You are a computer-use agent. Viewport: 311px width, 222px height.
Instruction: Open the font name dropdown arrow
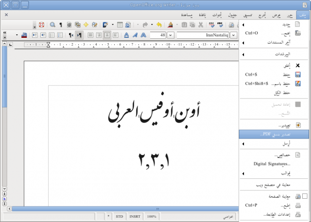[x=234, y=35]
